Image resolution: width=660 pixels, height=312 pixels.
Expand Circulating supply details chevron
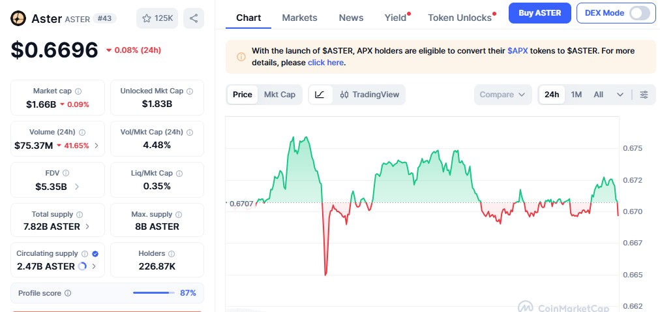pyautogui.click(x=94, y=266)
